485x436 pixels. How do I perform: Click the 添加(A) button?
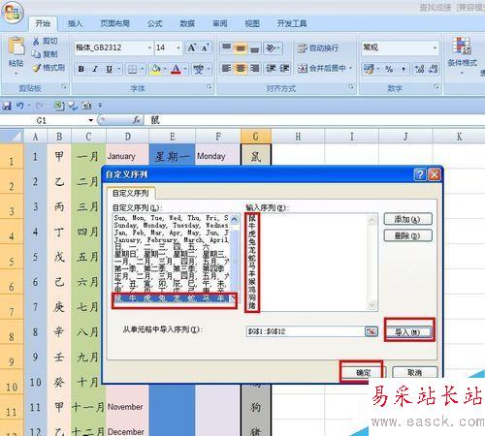407,219
